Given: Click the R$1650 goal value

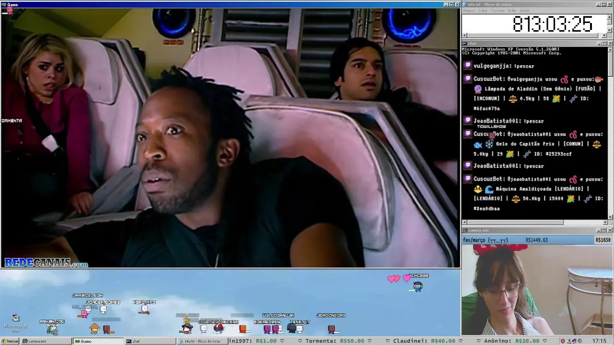Looking at the screenshot, I should click(603, 240).
